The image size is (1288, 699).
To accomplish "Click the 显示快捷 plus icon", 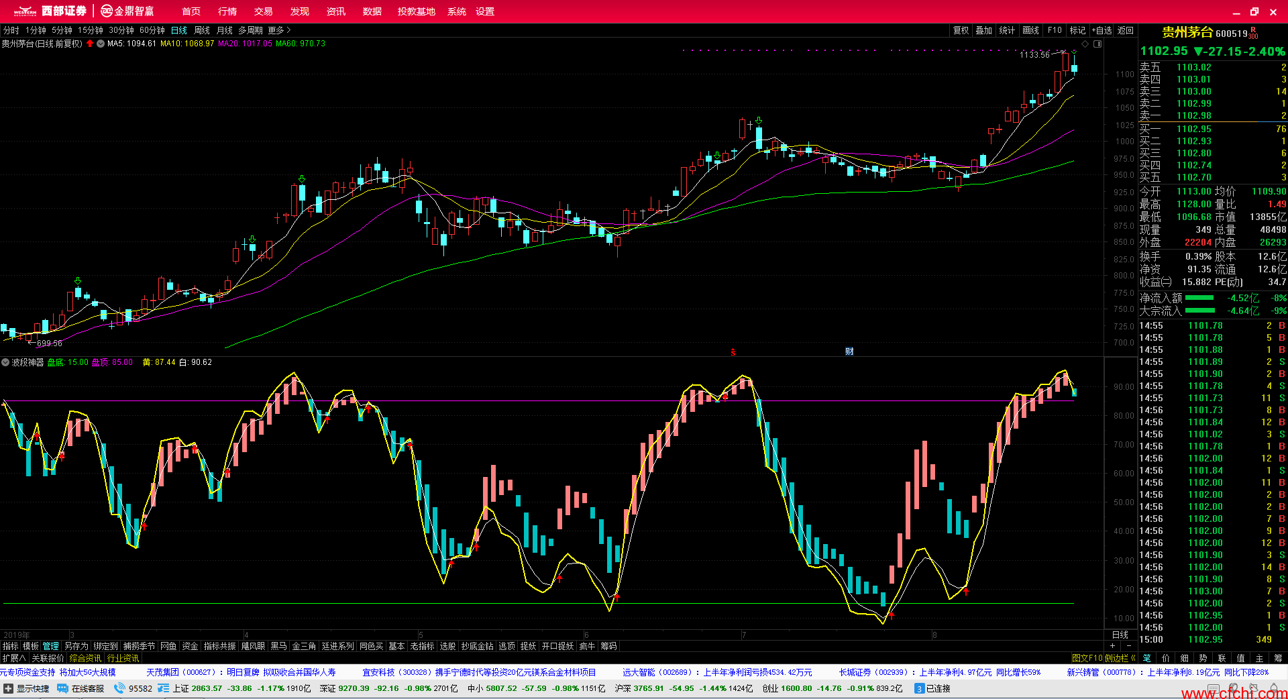I will [9, 688].
